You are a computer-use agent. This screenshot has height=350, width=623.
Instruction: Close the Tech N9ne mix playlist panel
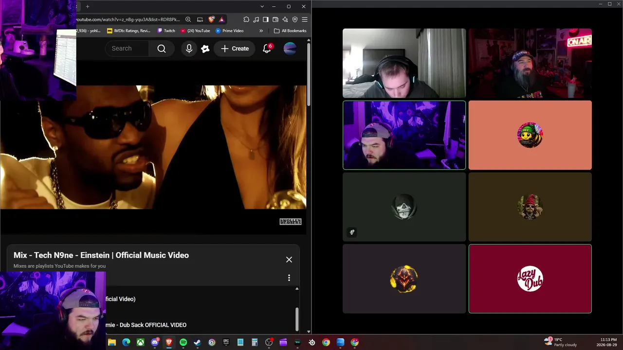coord(289,260)
